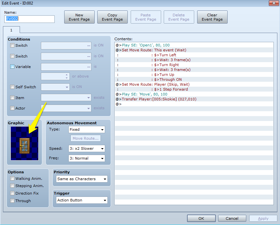Screen dimensions: 280x225
Task: Select 'Set Move Route: Player (Skip, Wait)' line
Action: tap(194, 84)
